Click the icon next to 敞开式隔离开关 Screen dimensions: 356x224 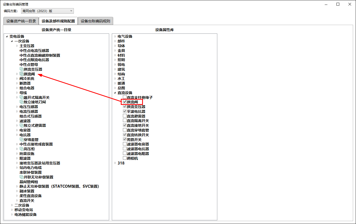click(x=22, y=98)
